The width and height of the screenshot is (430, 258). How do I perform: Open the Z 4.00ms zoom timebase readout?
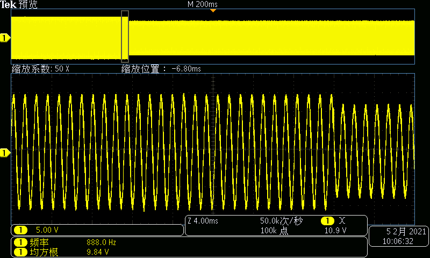click(x=203, y=221)
